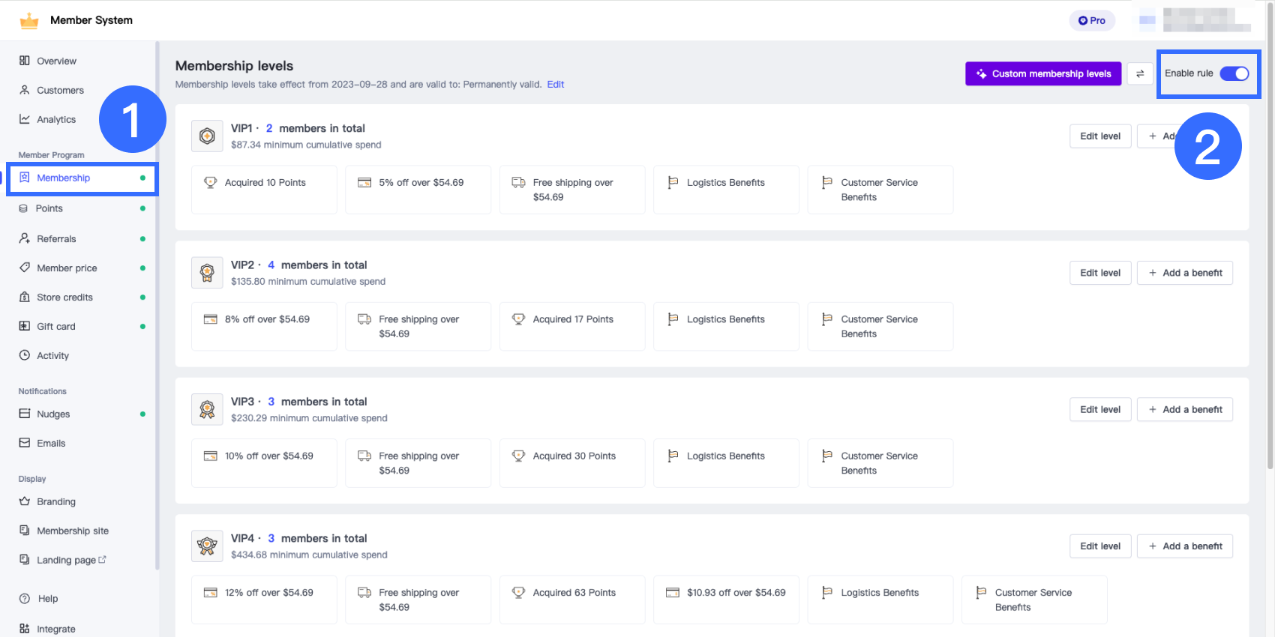Click the blurred user account area

(x=1195, y=20)
